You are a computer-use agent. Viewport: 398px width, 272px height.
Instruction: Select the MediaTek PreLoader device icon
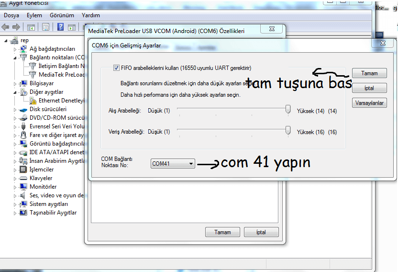coord(33,75)
